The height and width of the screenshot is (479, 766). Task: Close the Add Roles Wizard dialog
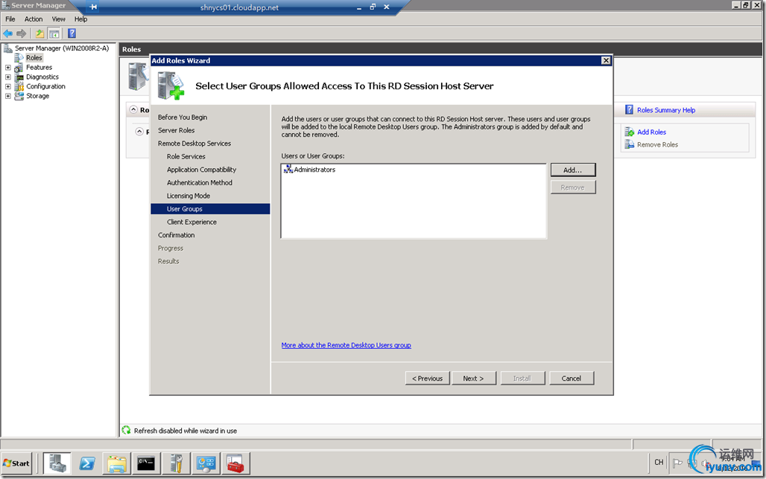pos(606,60)
